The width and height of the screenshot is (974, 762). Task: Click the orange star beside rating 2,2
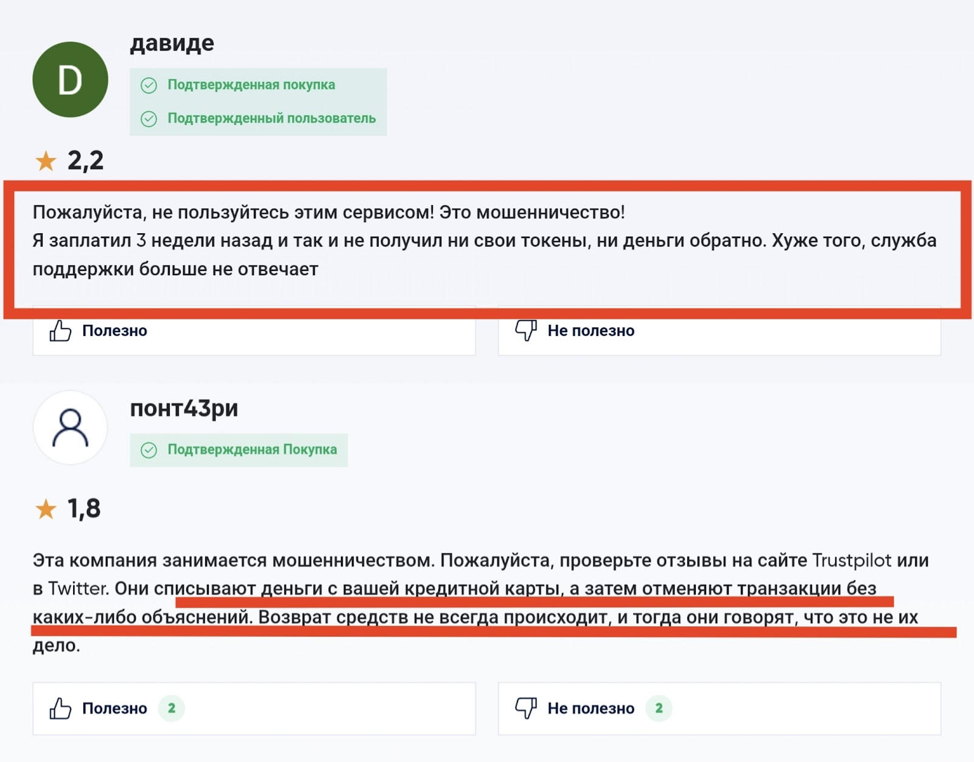tap(46, 161)
